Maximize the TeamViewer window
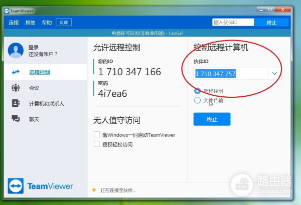This screenshot has width=301, height=205. (270, 10)
